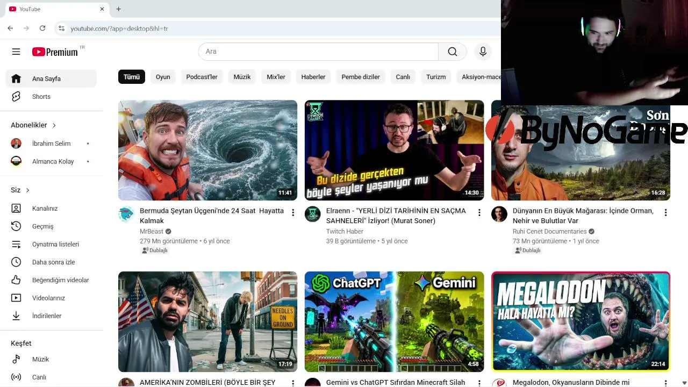Click İndirilenler download icon
The height and width of the screenshot is (387, 688).
coord(16,316)
